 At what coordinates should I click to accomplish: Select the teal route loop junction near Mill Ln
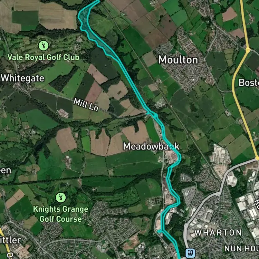pos(155,115)
